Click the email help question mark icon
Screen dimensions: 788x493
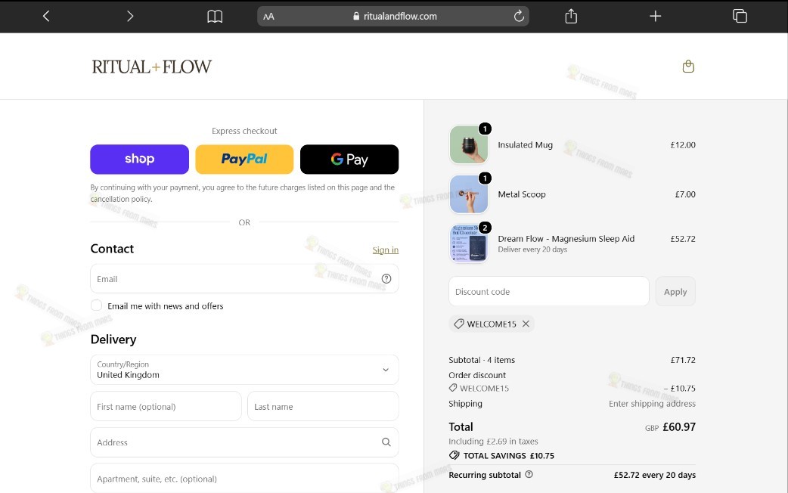point(386,279)
